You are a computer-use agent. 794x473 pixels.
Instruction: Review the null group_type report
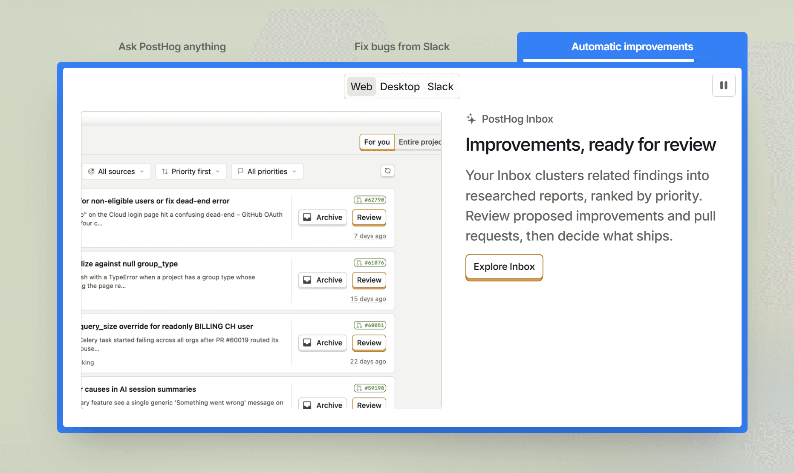(x=369, y=280)
